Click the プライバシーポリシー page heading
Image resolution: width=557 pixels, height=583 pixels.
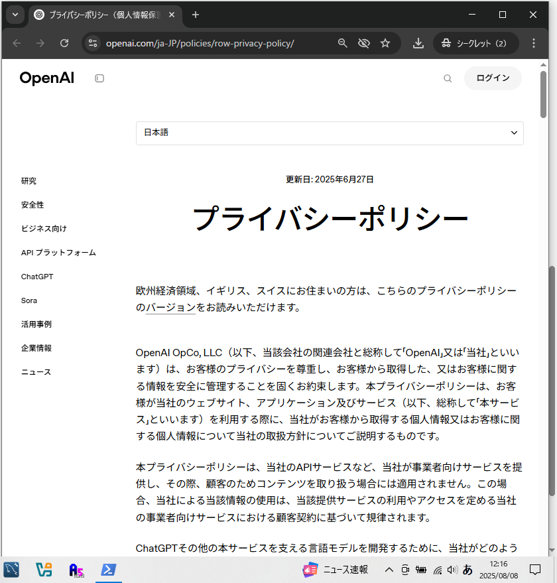tap(330, 219)
